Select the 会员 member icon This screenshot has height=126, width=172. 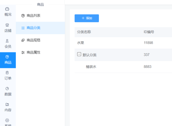click(x=8, y=41)
